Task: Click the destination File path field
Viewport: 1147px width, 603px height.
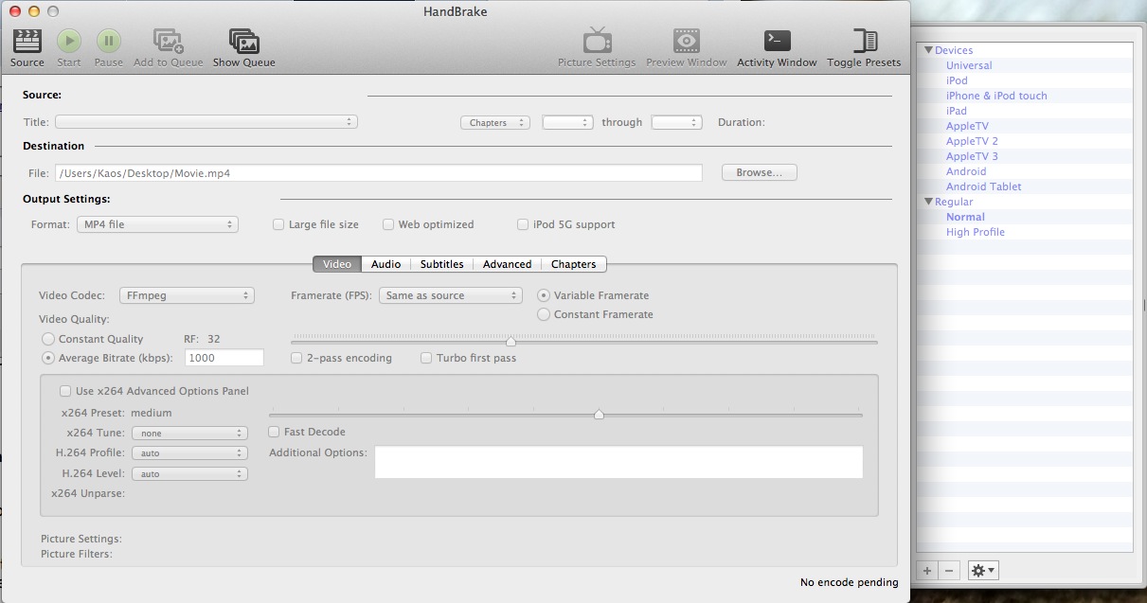Action: 379,173
